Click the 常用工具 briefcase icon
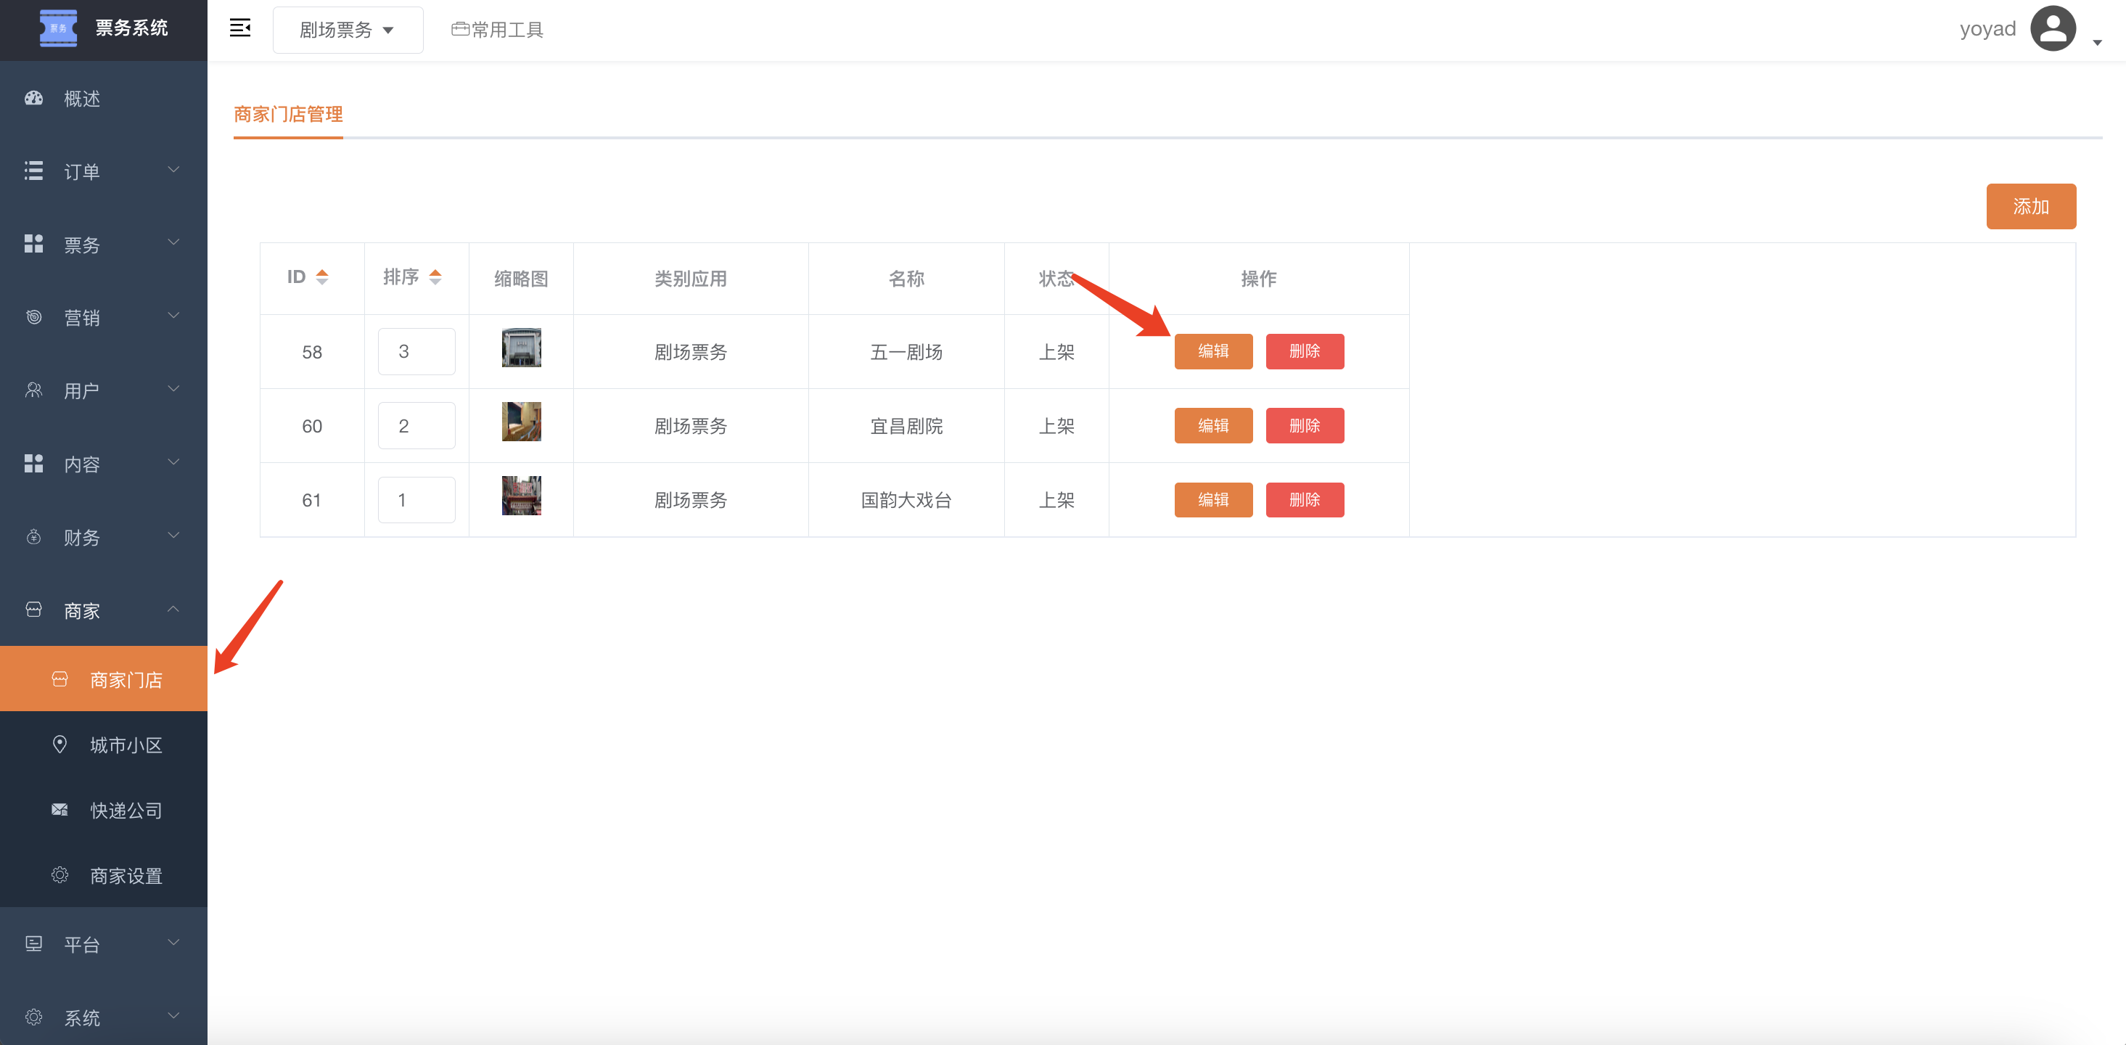Image resolution: width=2126 pixels, height=1045 pixels. [460, 29]
